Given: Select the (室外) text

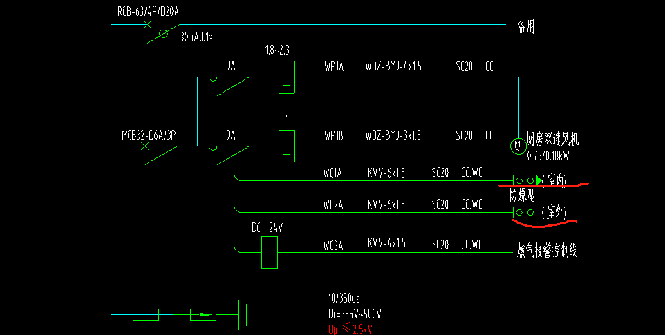Looking at the screenshot, I should pos(554,212).
